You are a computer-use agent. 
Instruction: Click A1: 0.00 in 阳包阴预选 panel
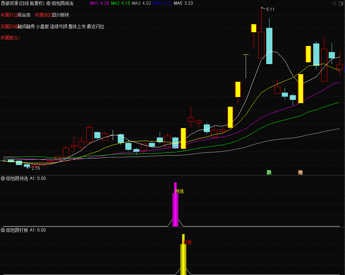[x=38, y=178]
